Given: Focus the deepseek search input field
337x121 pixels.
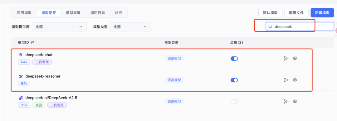Looking at the screenshot, I should (300, 27).
